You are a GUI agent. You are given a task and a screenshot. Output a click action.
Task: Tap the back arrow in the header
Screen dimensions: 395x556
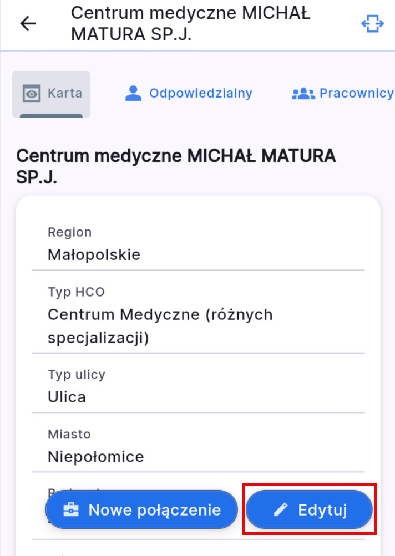(x=27, y=23)
